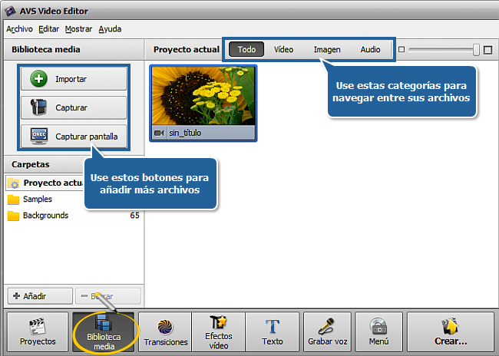Click the large thumbnail size icon

tap(487, 50)
